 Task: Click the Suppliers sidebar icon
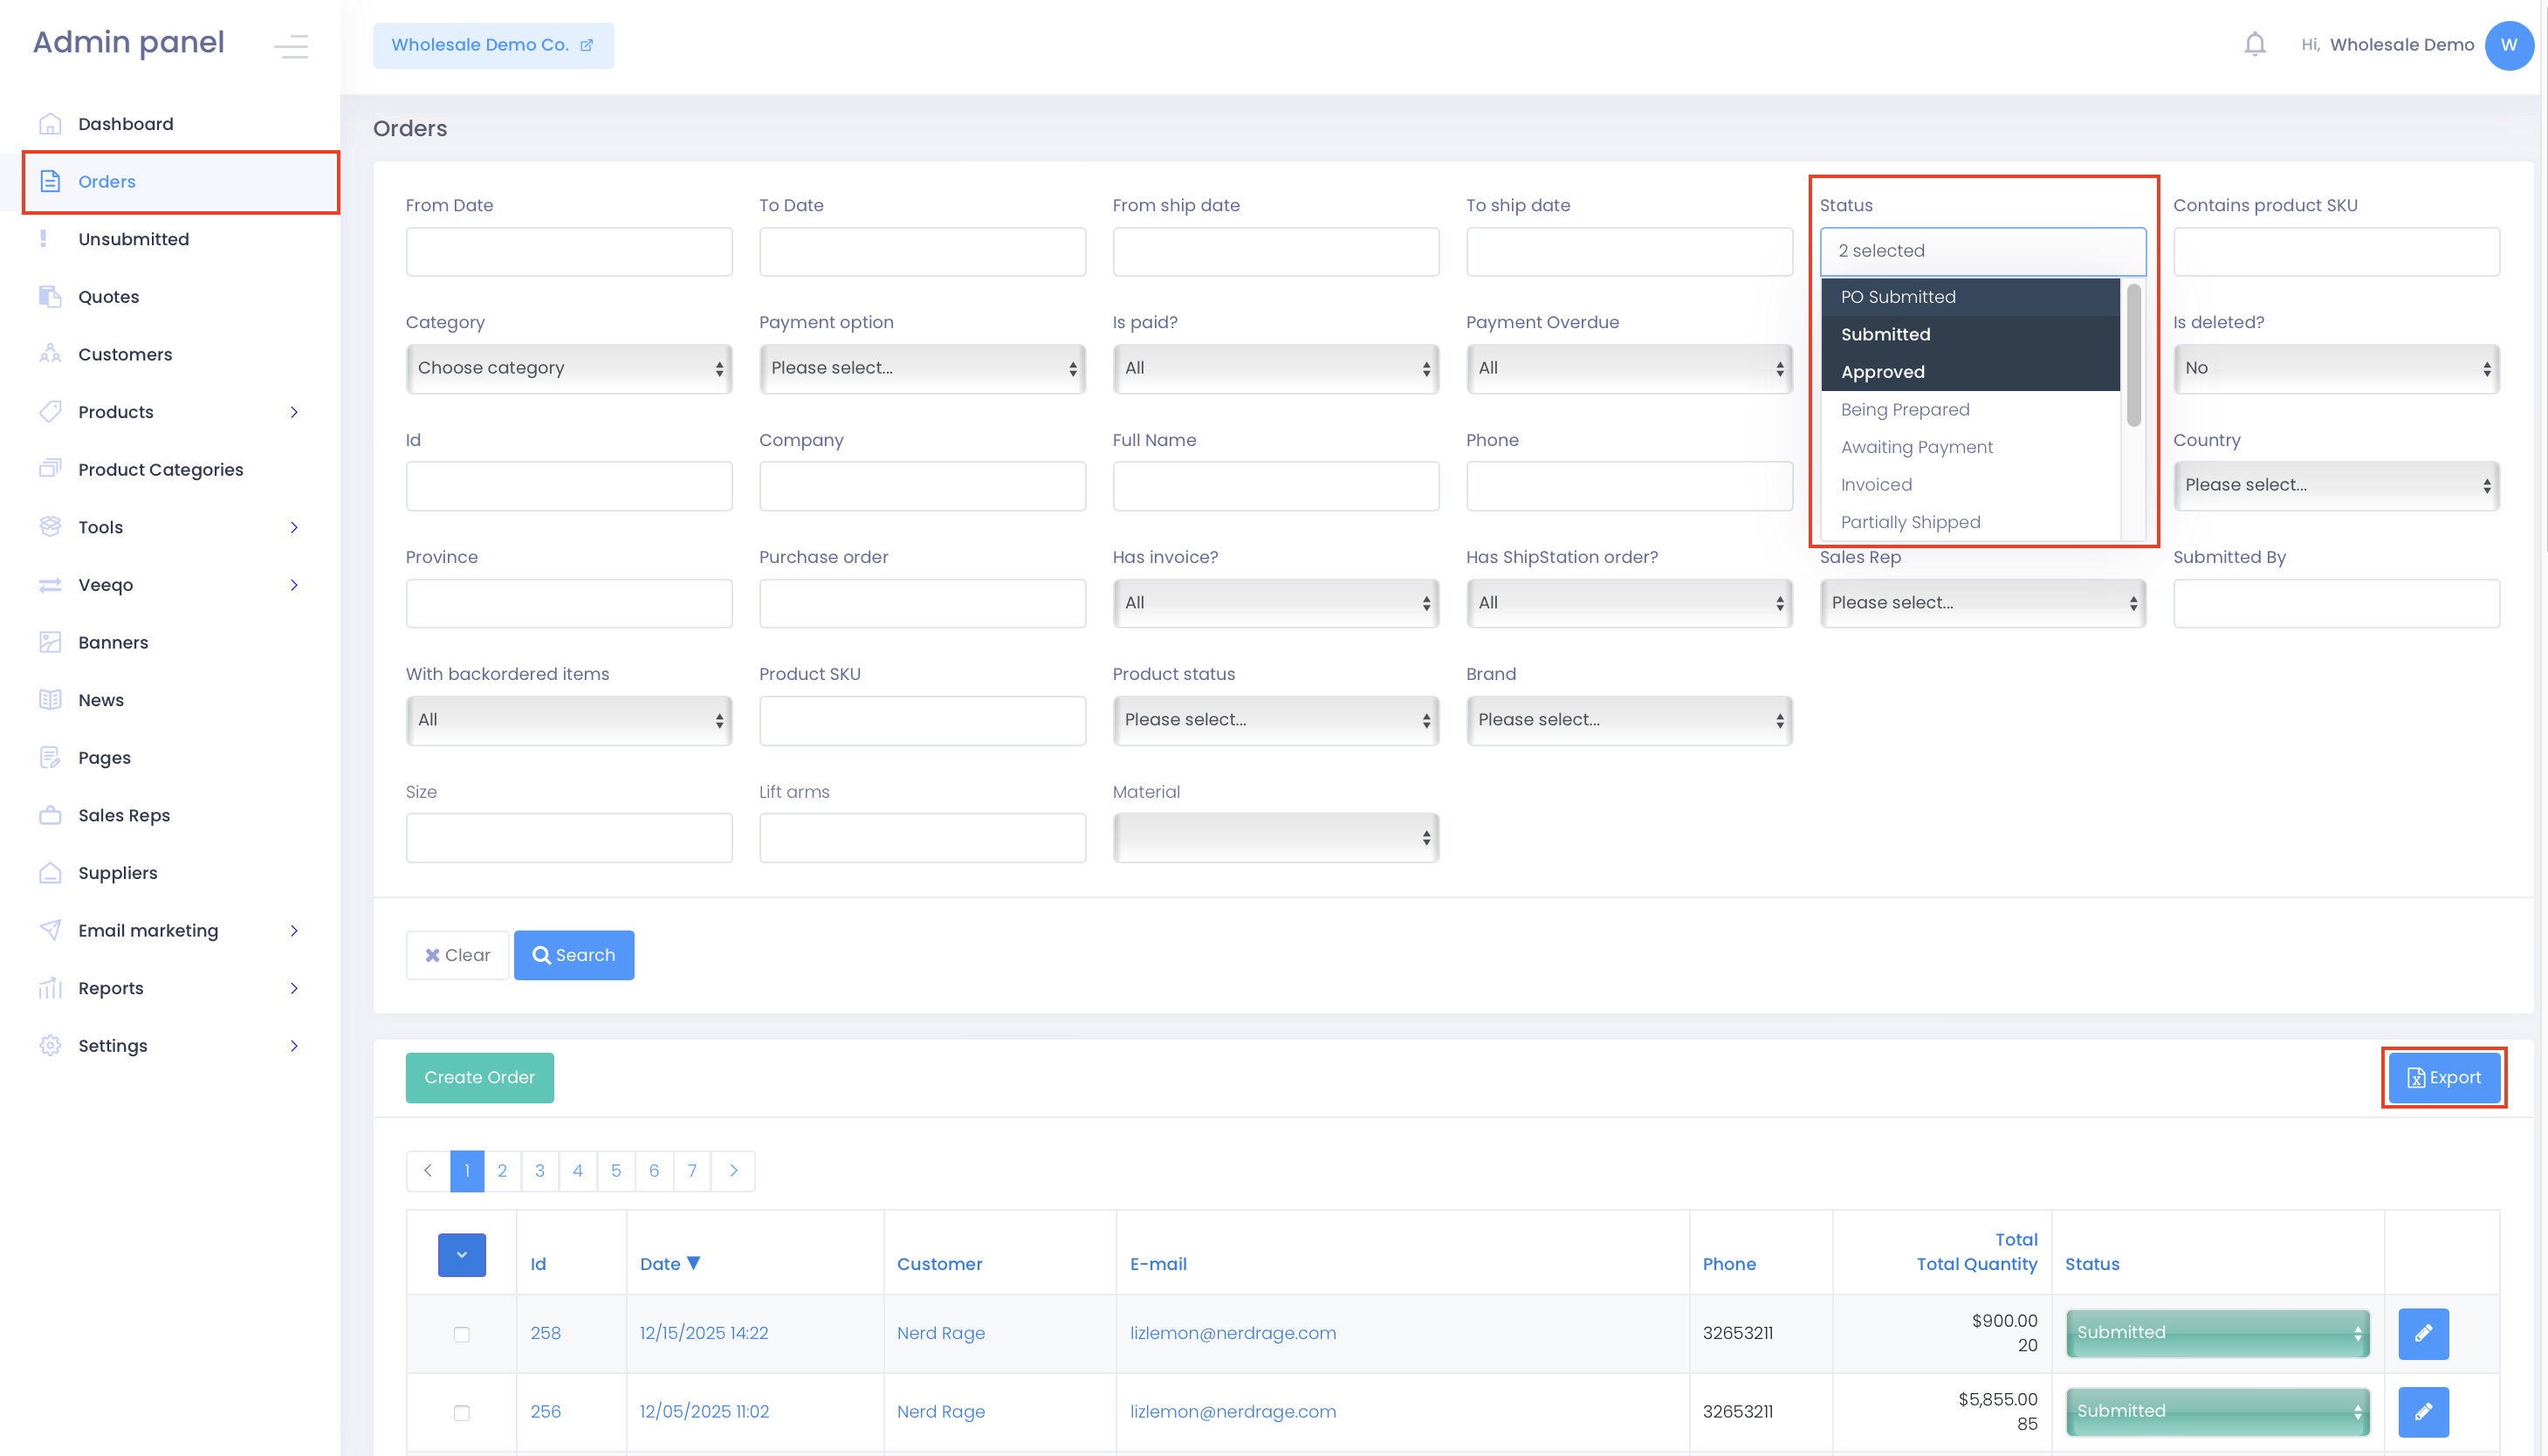[50, 873]
